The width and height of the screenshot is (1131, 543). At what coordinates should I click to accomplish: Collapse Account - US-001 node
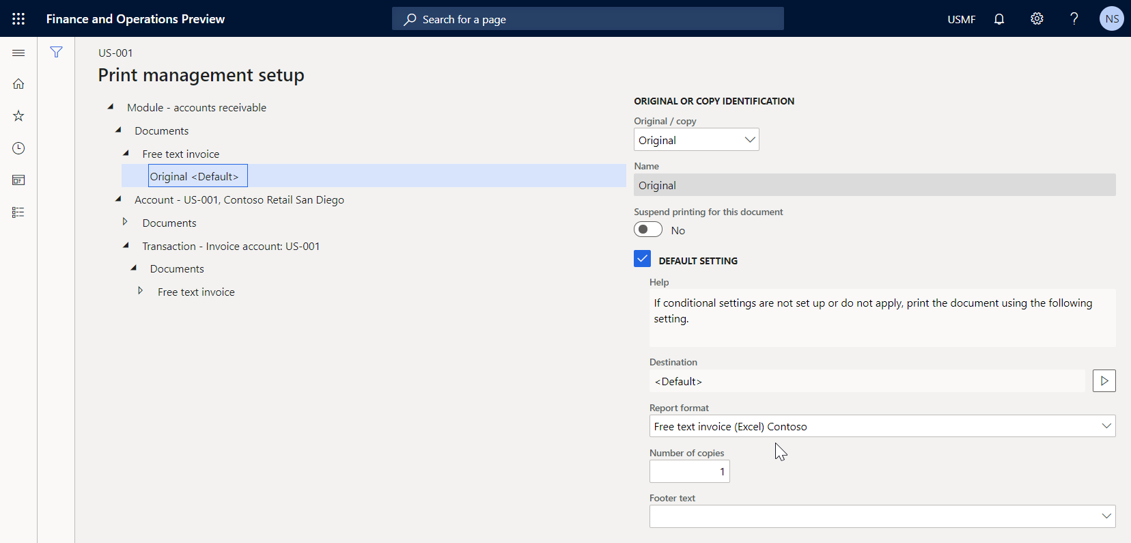point(118,199)
